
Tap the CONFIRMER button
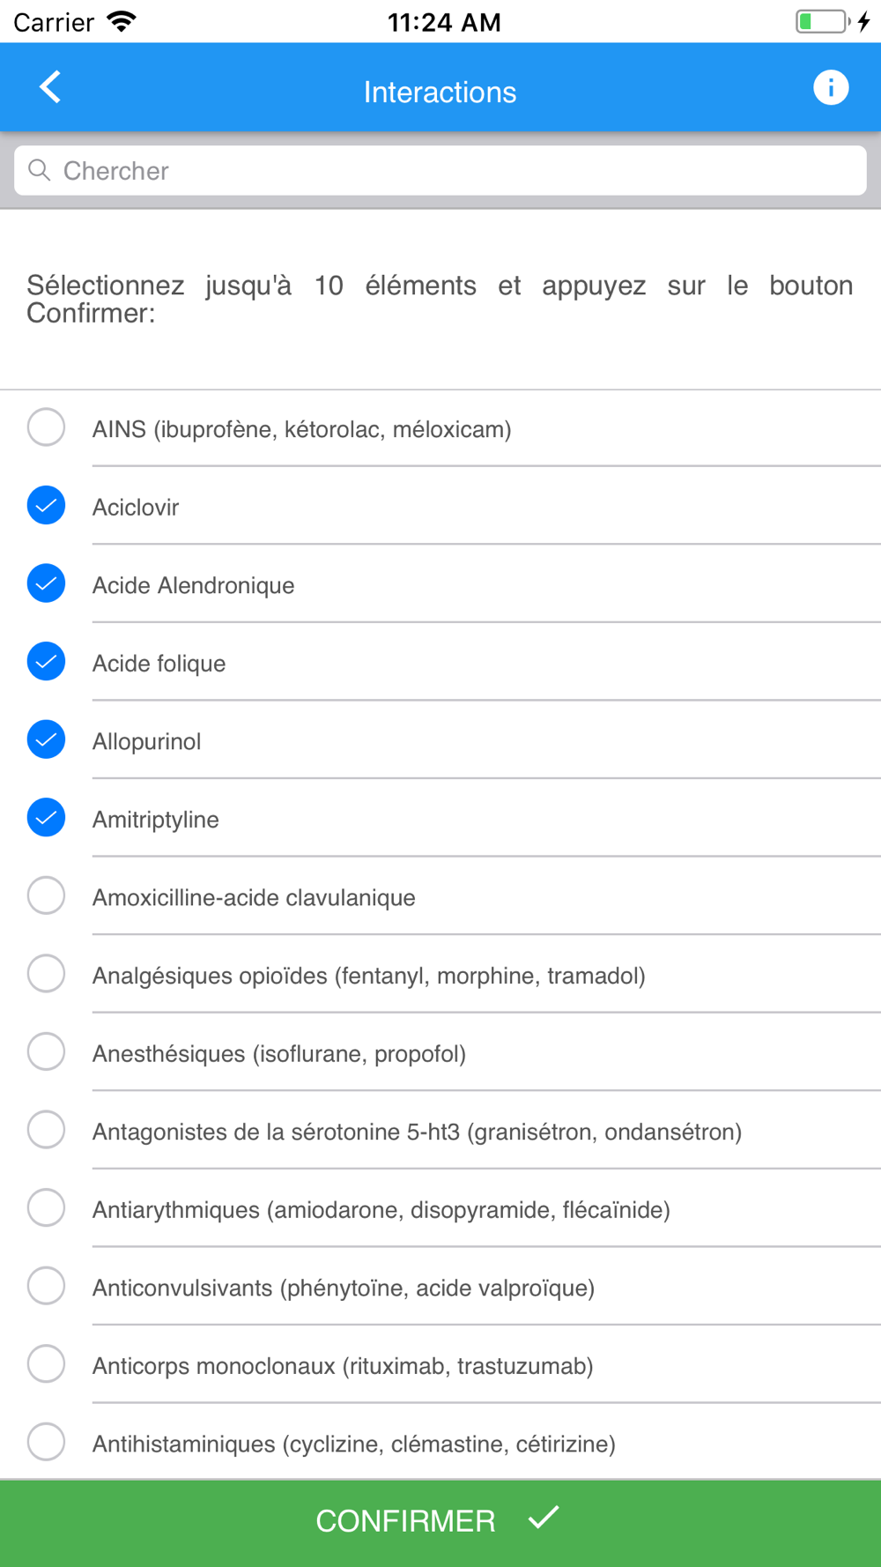(440, 1523)
